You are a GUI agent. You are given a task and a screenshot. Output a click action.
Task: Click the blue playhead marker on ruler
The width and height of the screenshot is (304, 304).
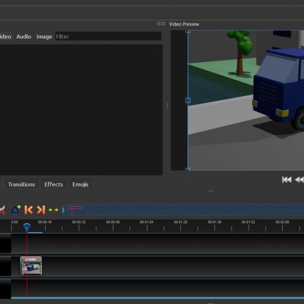27,227
